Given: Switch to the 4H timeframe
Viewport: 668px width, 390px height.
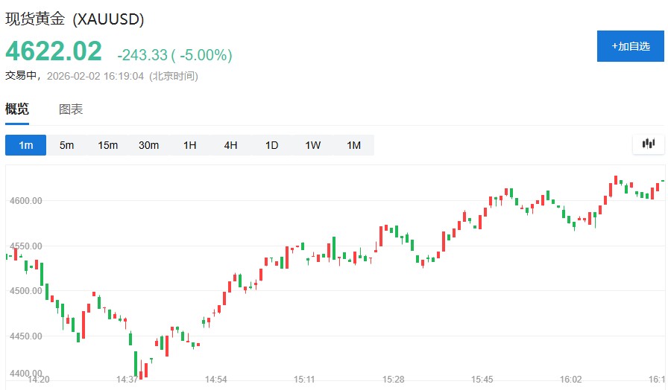Looking at the screenshot, I should click(x=231, y=145).
